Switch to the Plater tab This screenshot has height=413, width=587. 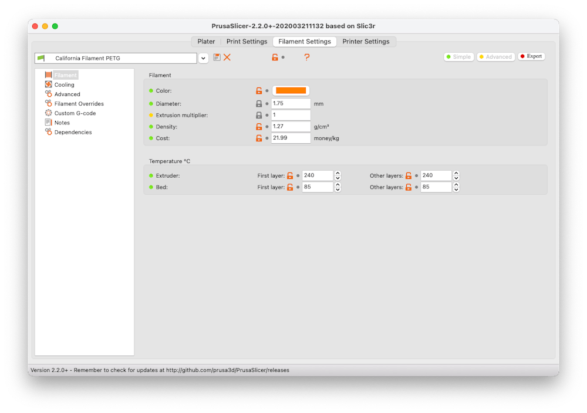coord(206,42)
